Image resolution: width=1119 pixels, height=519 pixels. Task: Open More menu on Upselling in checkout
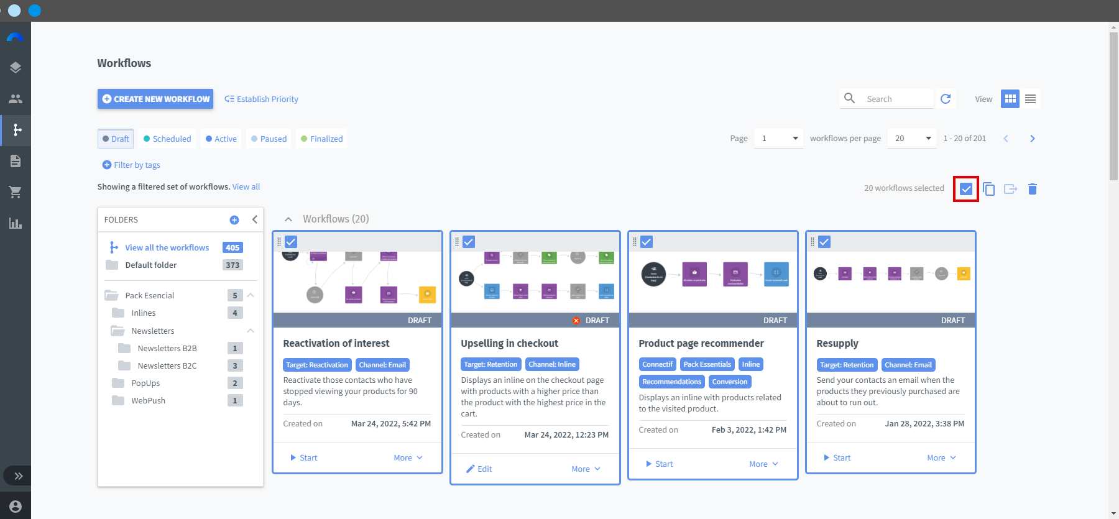click(x=586, y=469)
